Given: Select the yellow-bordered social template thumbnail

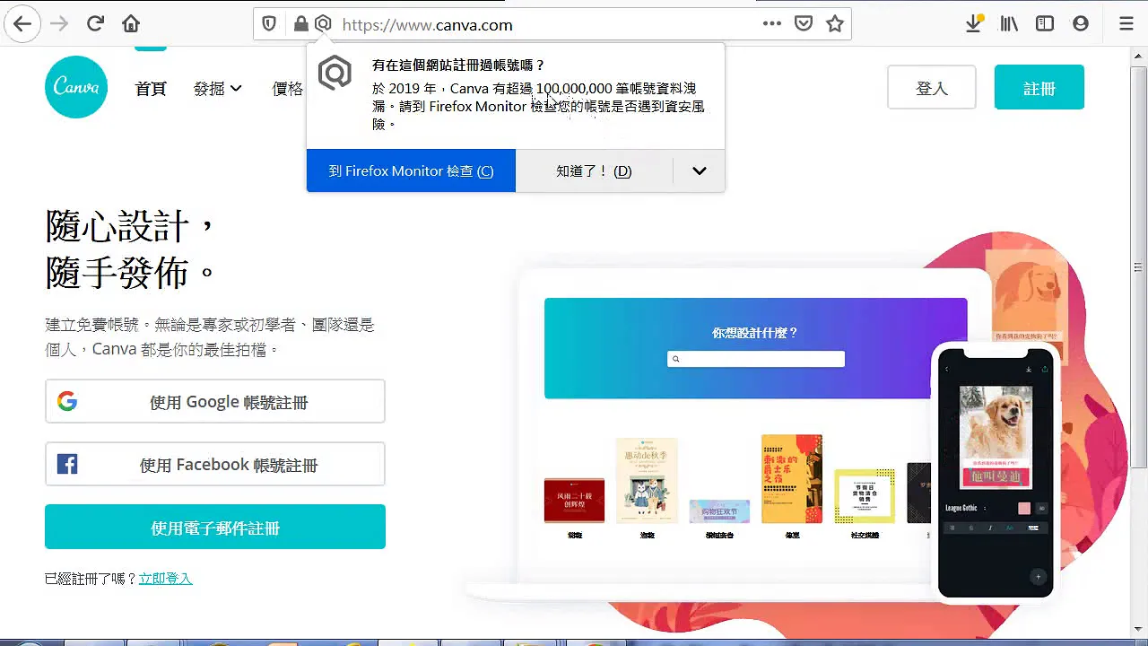Looking at the screenshot, I should click(865, 495).
